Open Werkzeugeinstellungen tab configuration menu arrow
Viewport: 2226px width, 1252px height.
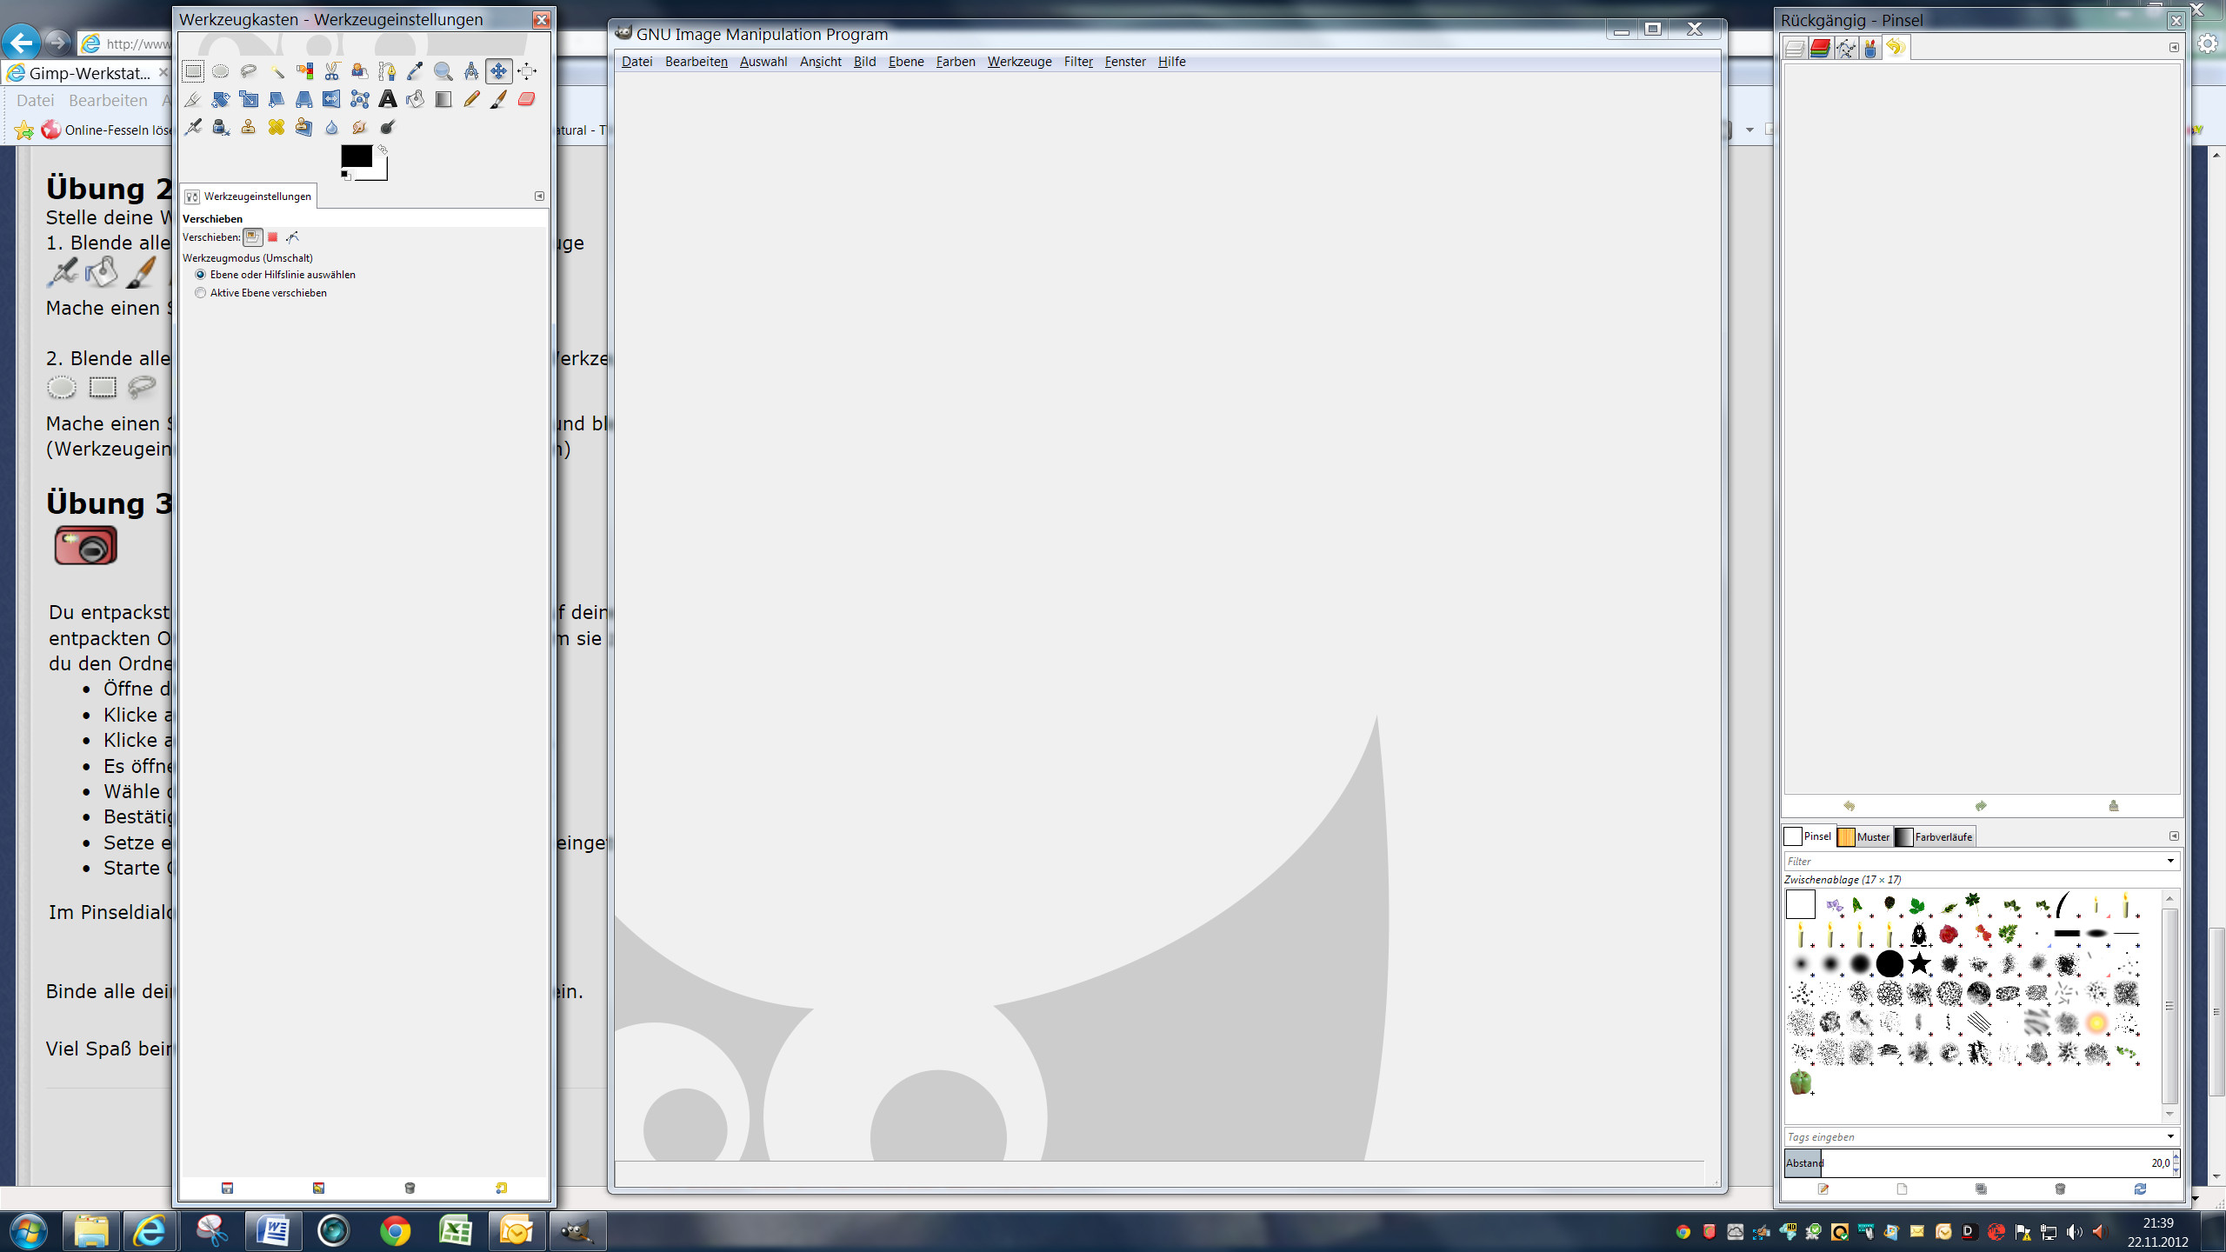[x=539, y=196]
